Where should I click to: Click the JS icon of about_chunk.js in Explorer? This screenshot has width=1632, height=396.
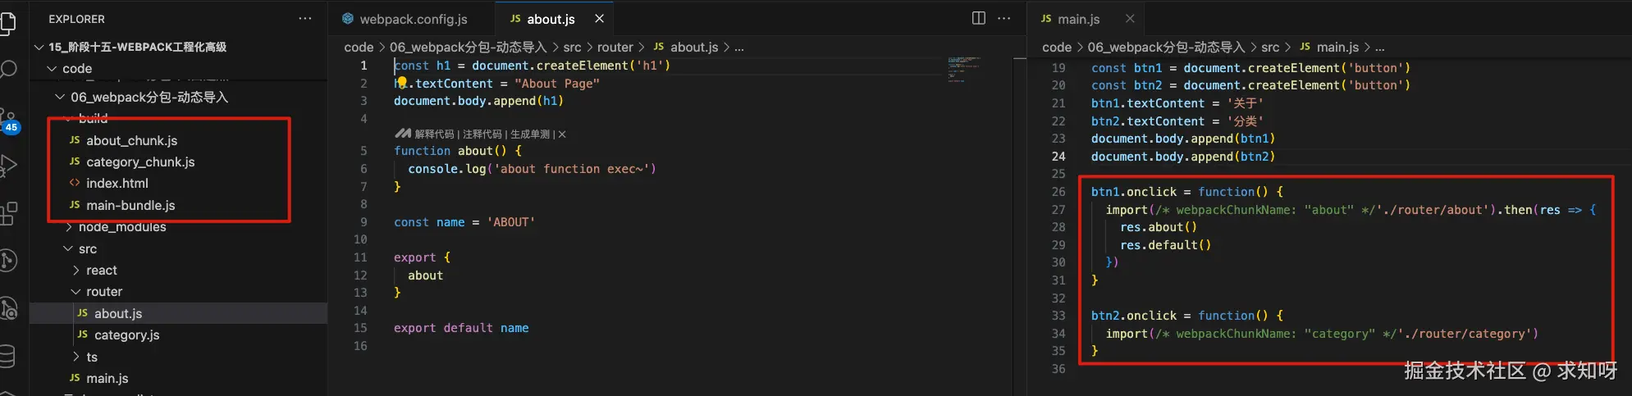tap(75, 140)
